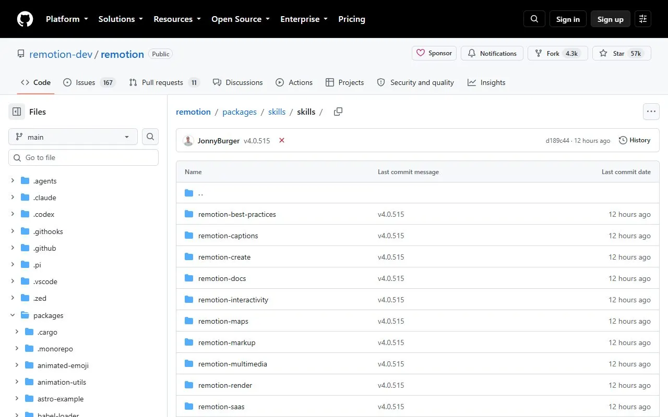668x417 pixels.
Task: Switch to the Code tab
Action: (x=35, y=82)
